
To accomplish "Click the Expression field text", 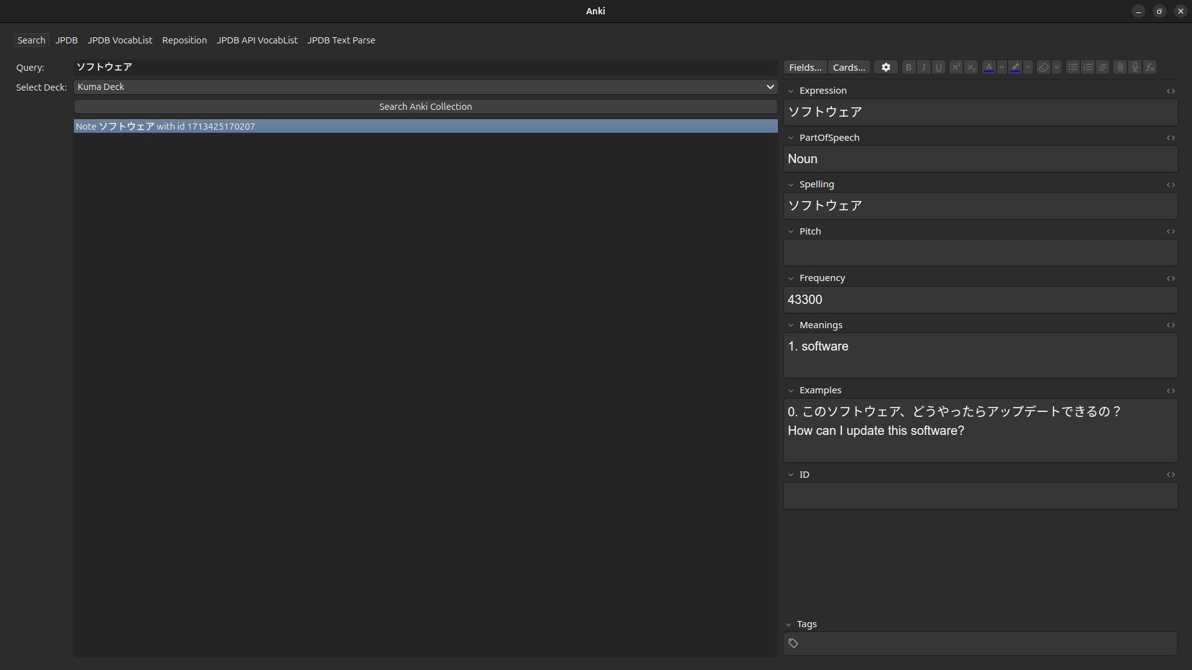I will pyautogui.click(x=980, y=112).
